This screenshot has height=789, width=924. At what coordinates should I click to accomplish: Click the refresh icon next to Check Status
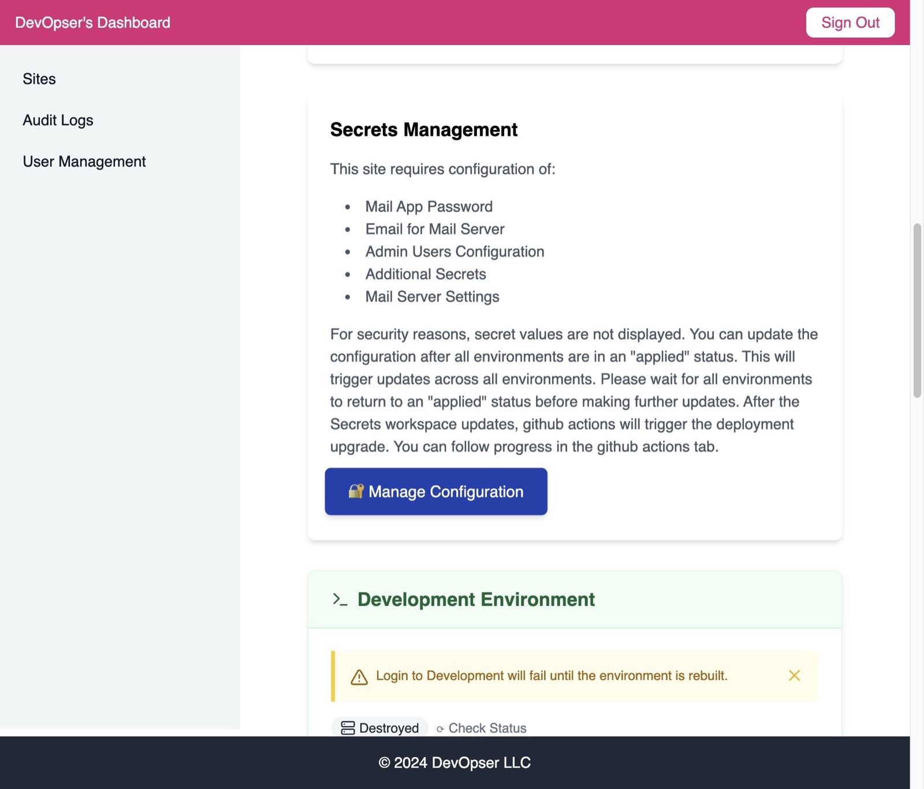point(440,729)
